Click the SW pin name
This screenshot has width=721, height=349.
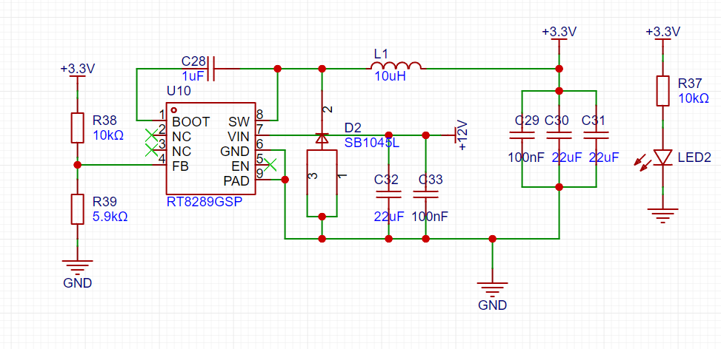239,122
